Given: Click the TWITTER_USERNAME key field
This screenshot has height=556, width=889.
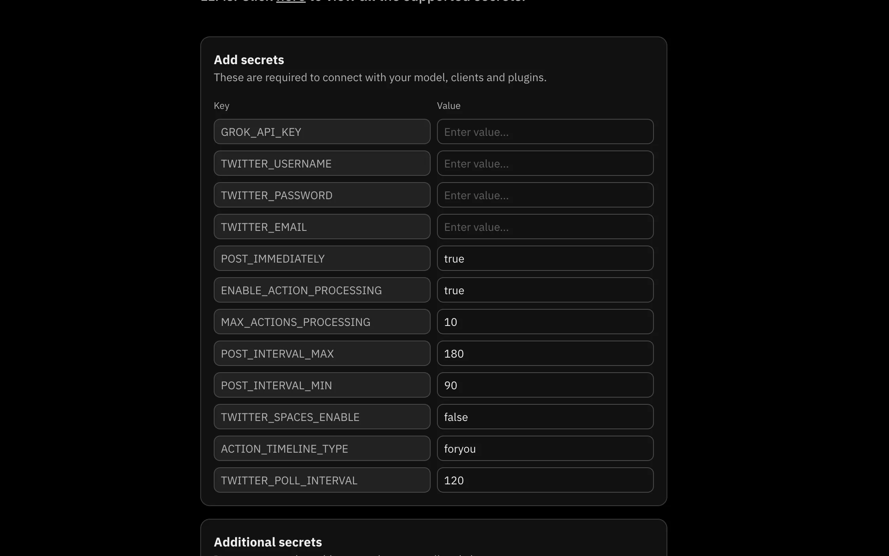Looking at the screenshot, I should coord(322,163).
